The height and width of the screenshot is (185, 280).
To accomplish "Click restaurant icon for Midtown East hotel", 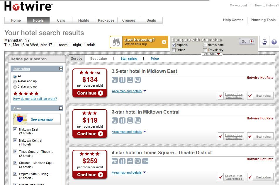I will tap(122, 80).
